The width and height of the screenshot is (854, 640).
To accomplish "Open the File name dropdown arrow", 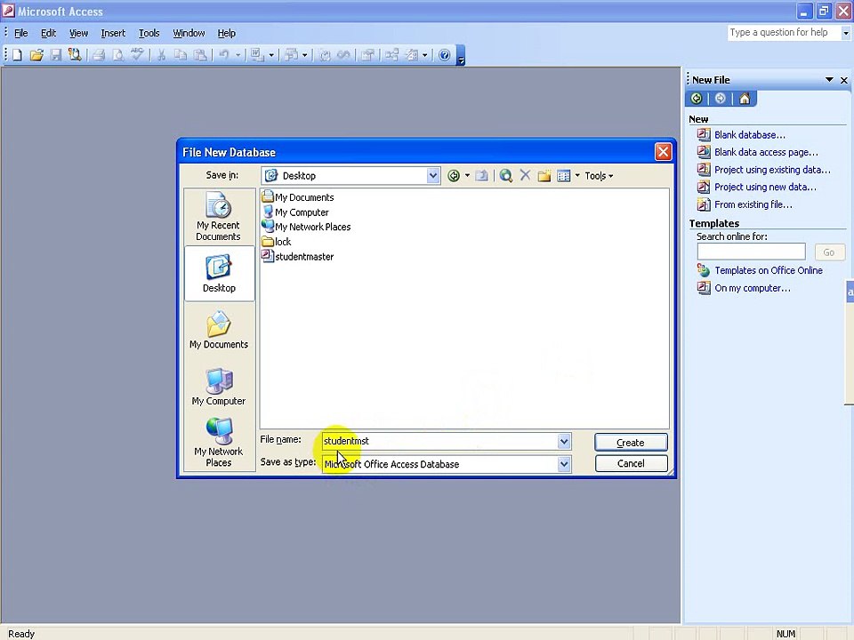I will 564,442.
